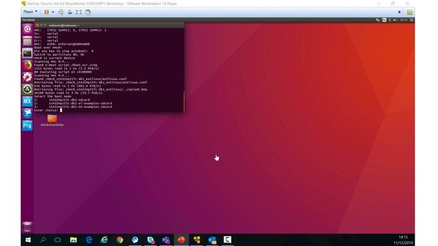This screenshot has width=438, height=246.
Task: Select the Terminal icon in Ubuntu launcher
Action: pos(27,53)
